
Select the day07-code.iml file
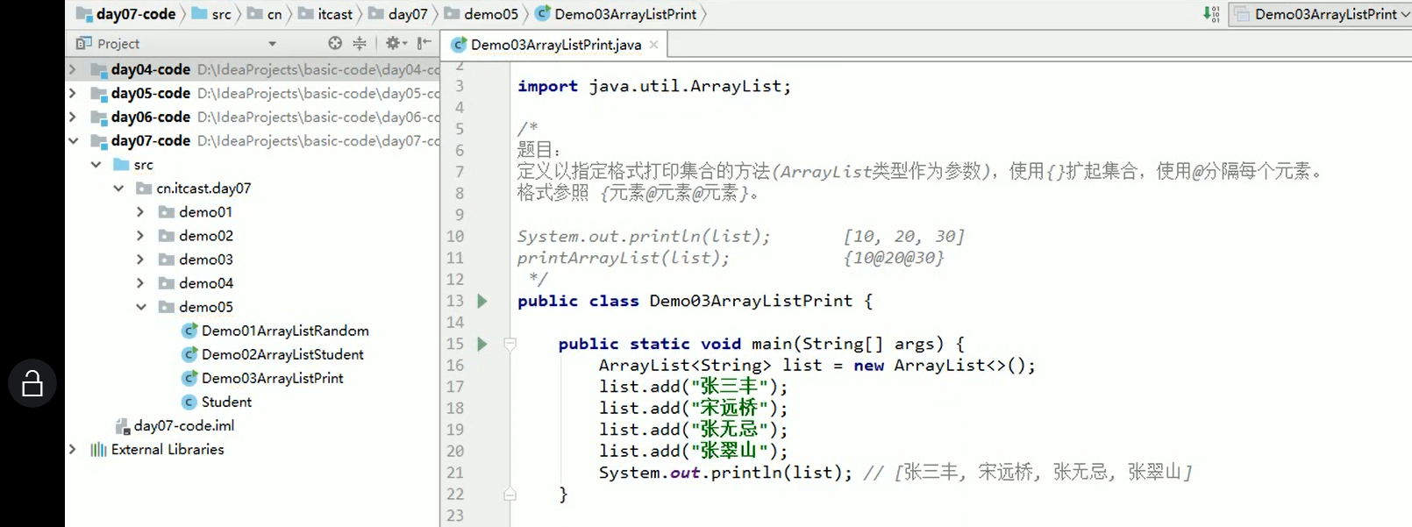click(x=175, y=425)
